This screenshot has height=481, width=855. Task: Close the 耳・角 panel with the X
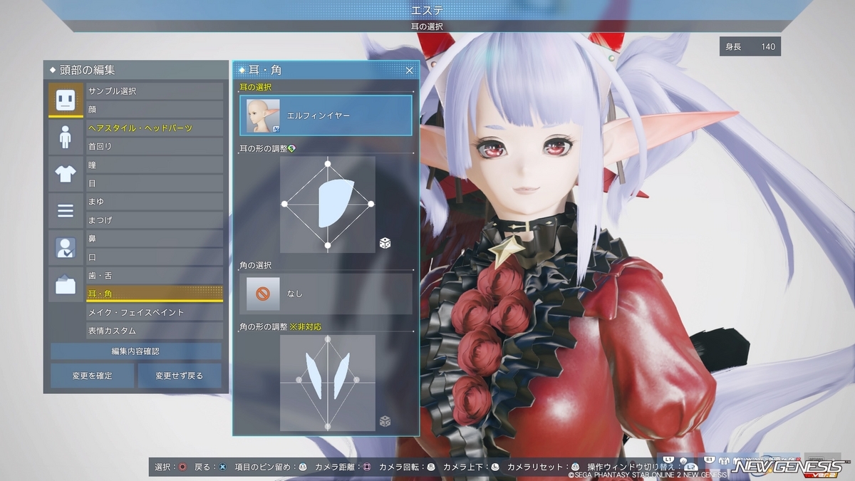[409, 70]
